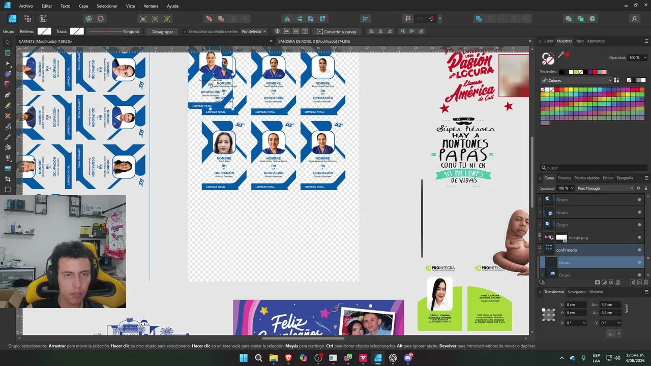Select the Pen tool
651x366 pixels.
tap(8, 95)
